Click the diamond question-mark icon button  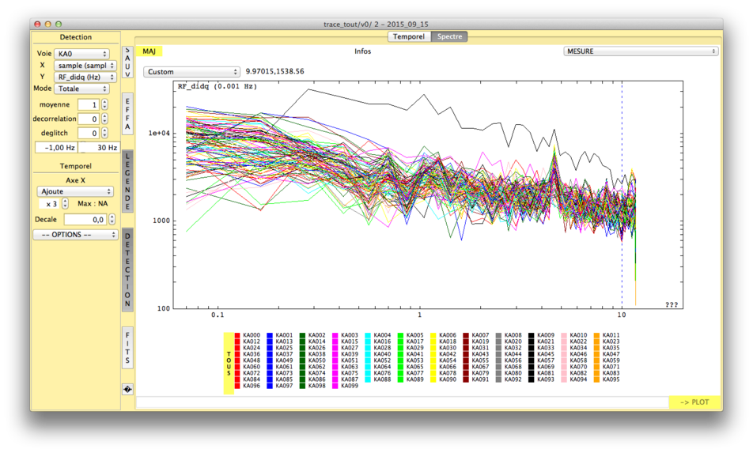point(127,389)
